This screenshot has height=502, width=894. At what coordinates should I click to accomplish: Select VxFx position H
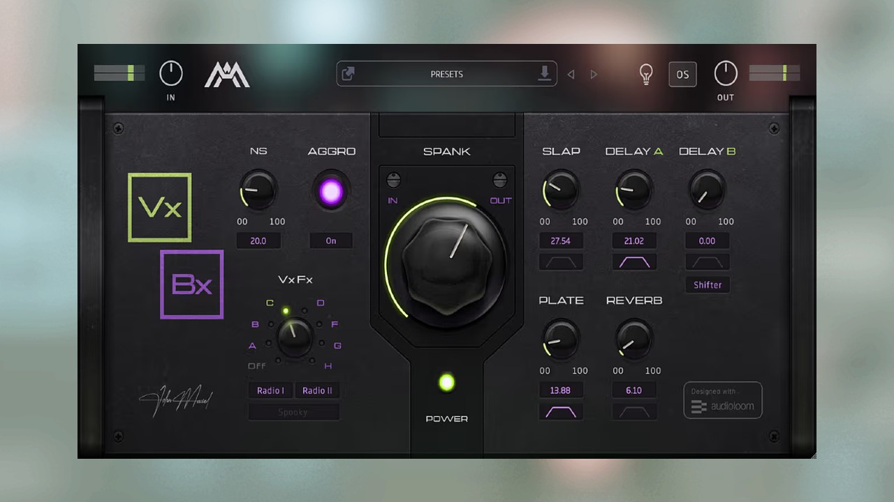[328, 366]
